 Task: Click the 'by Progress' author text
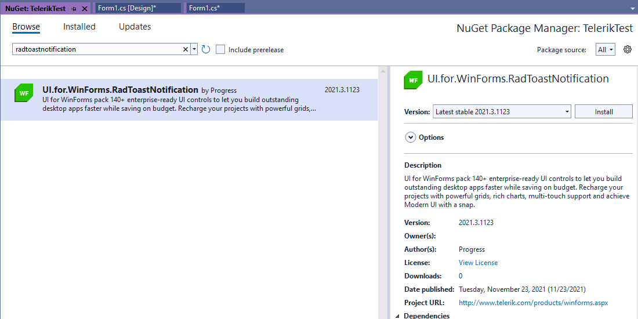219,90
